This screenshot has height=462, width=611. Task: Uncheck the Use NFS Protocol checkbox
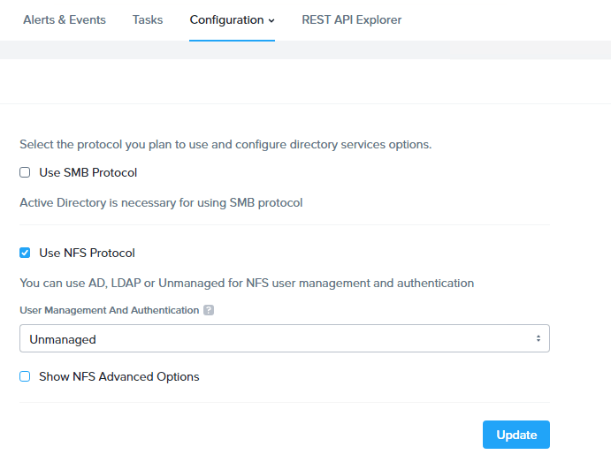pyautogui.click(x=25, y=254)
